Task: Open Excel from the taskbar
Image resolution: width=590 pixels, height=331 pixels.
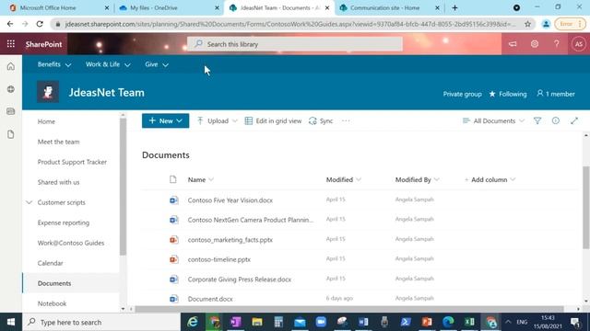Action: (x=469, y=322)
